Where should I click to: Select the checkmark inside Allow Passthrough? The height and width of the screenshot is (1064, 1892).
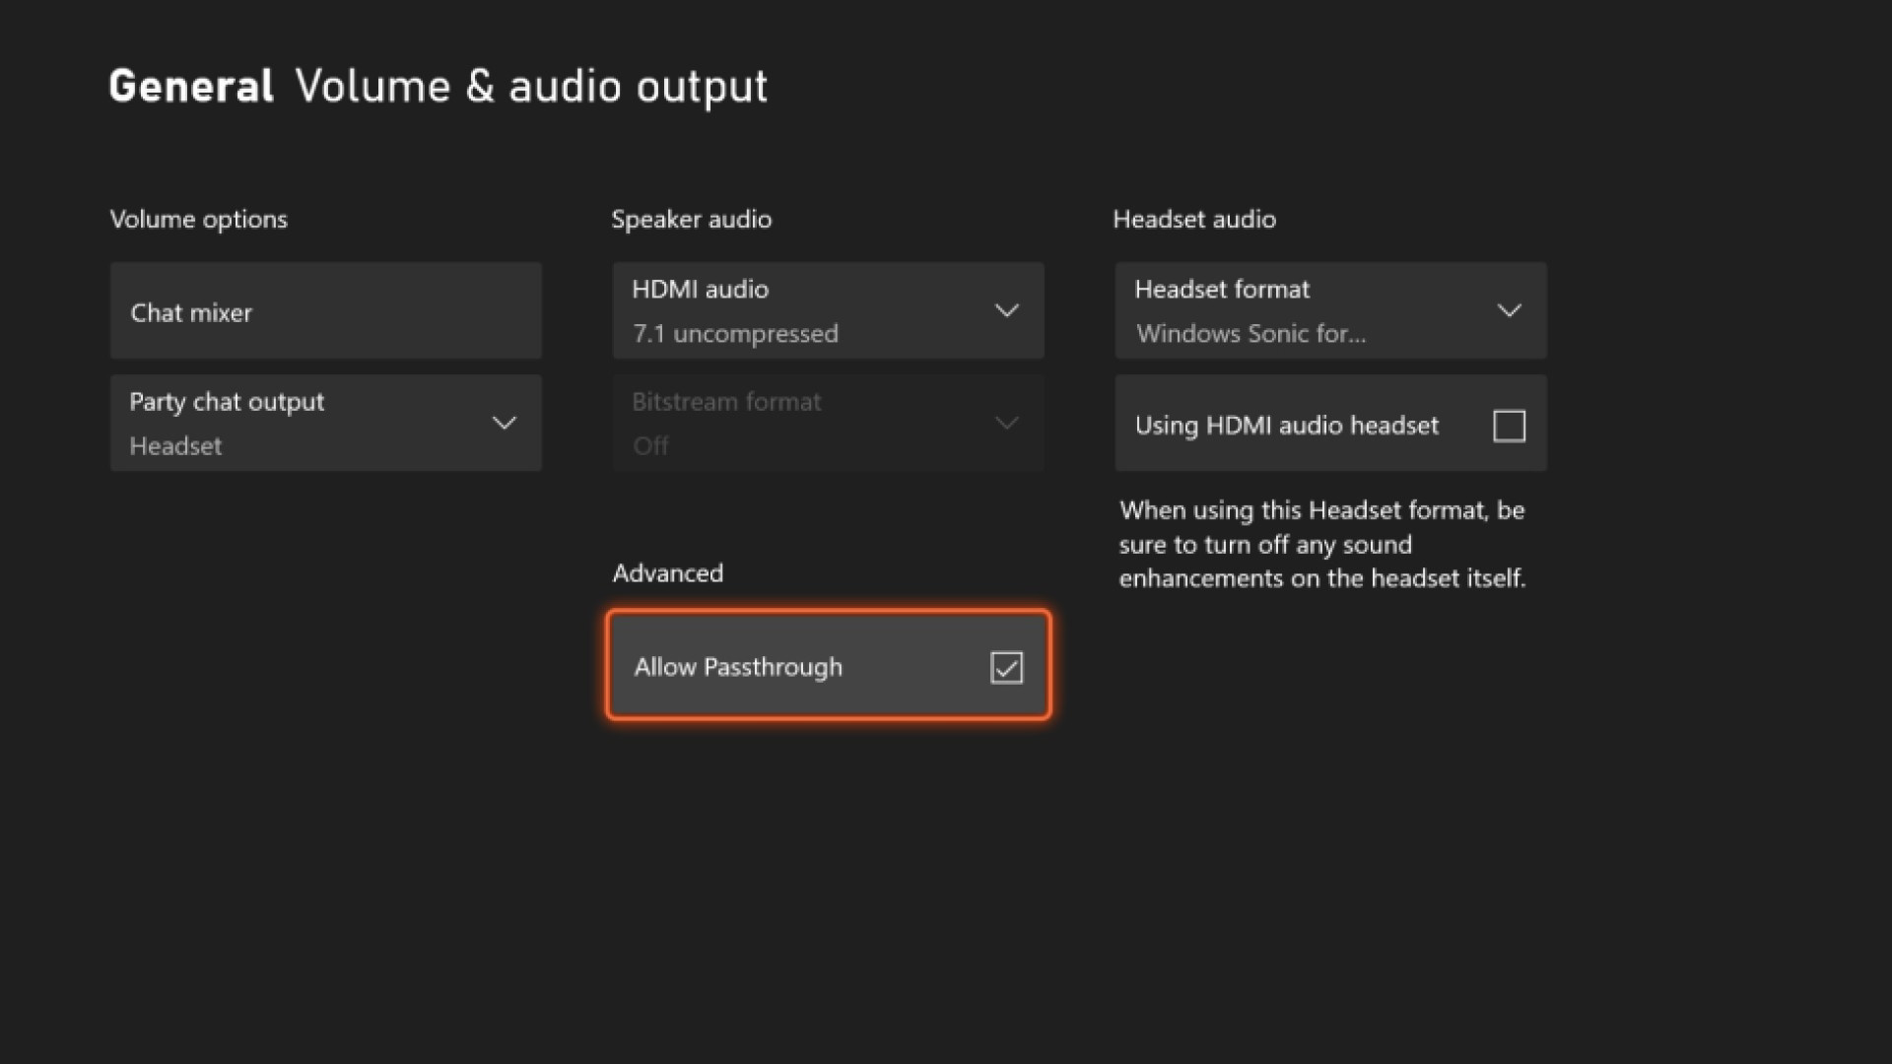pyautogui.click(x=1006, y=668)
